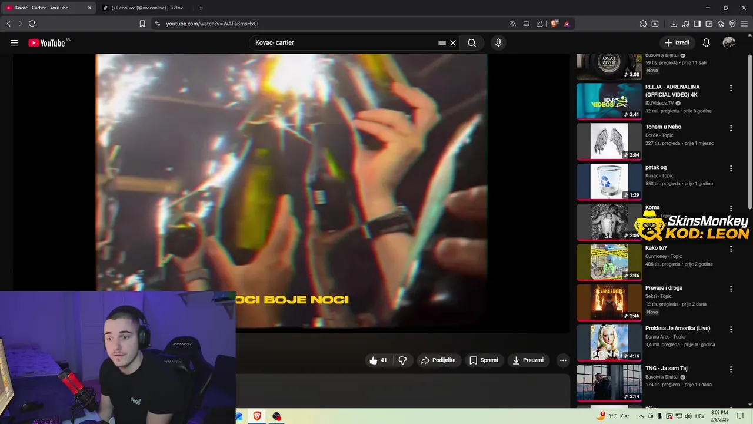Start voice search with the microphone
This screenshot has width=753, height=424.
pos(498,42)
